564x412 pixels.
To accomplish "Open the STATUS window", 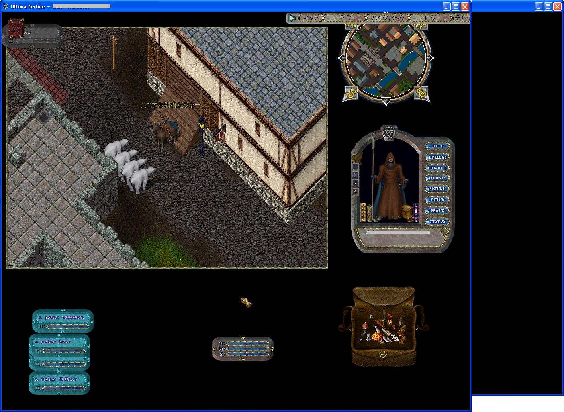I will tap(437, 221).
